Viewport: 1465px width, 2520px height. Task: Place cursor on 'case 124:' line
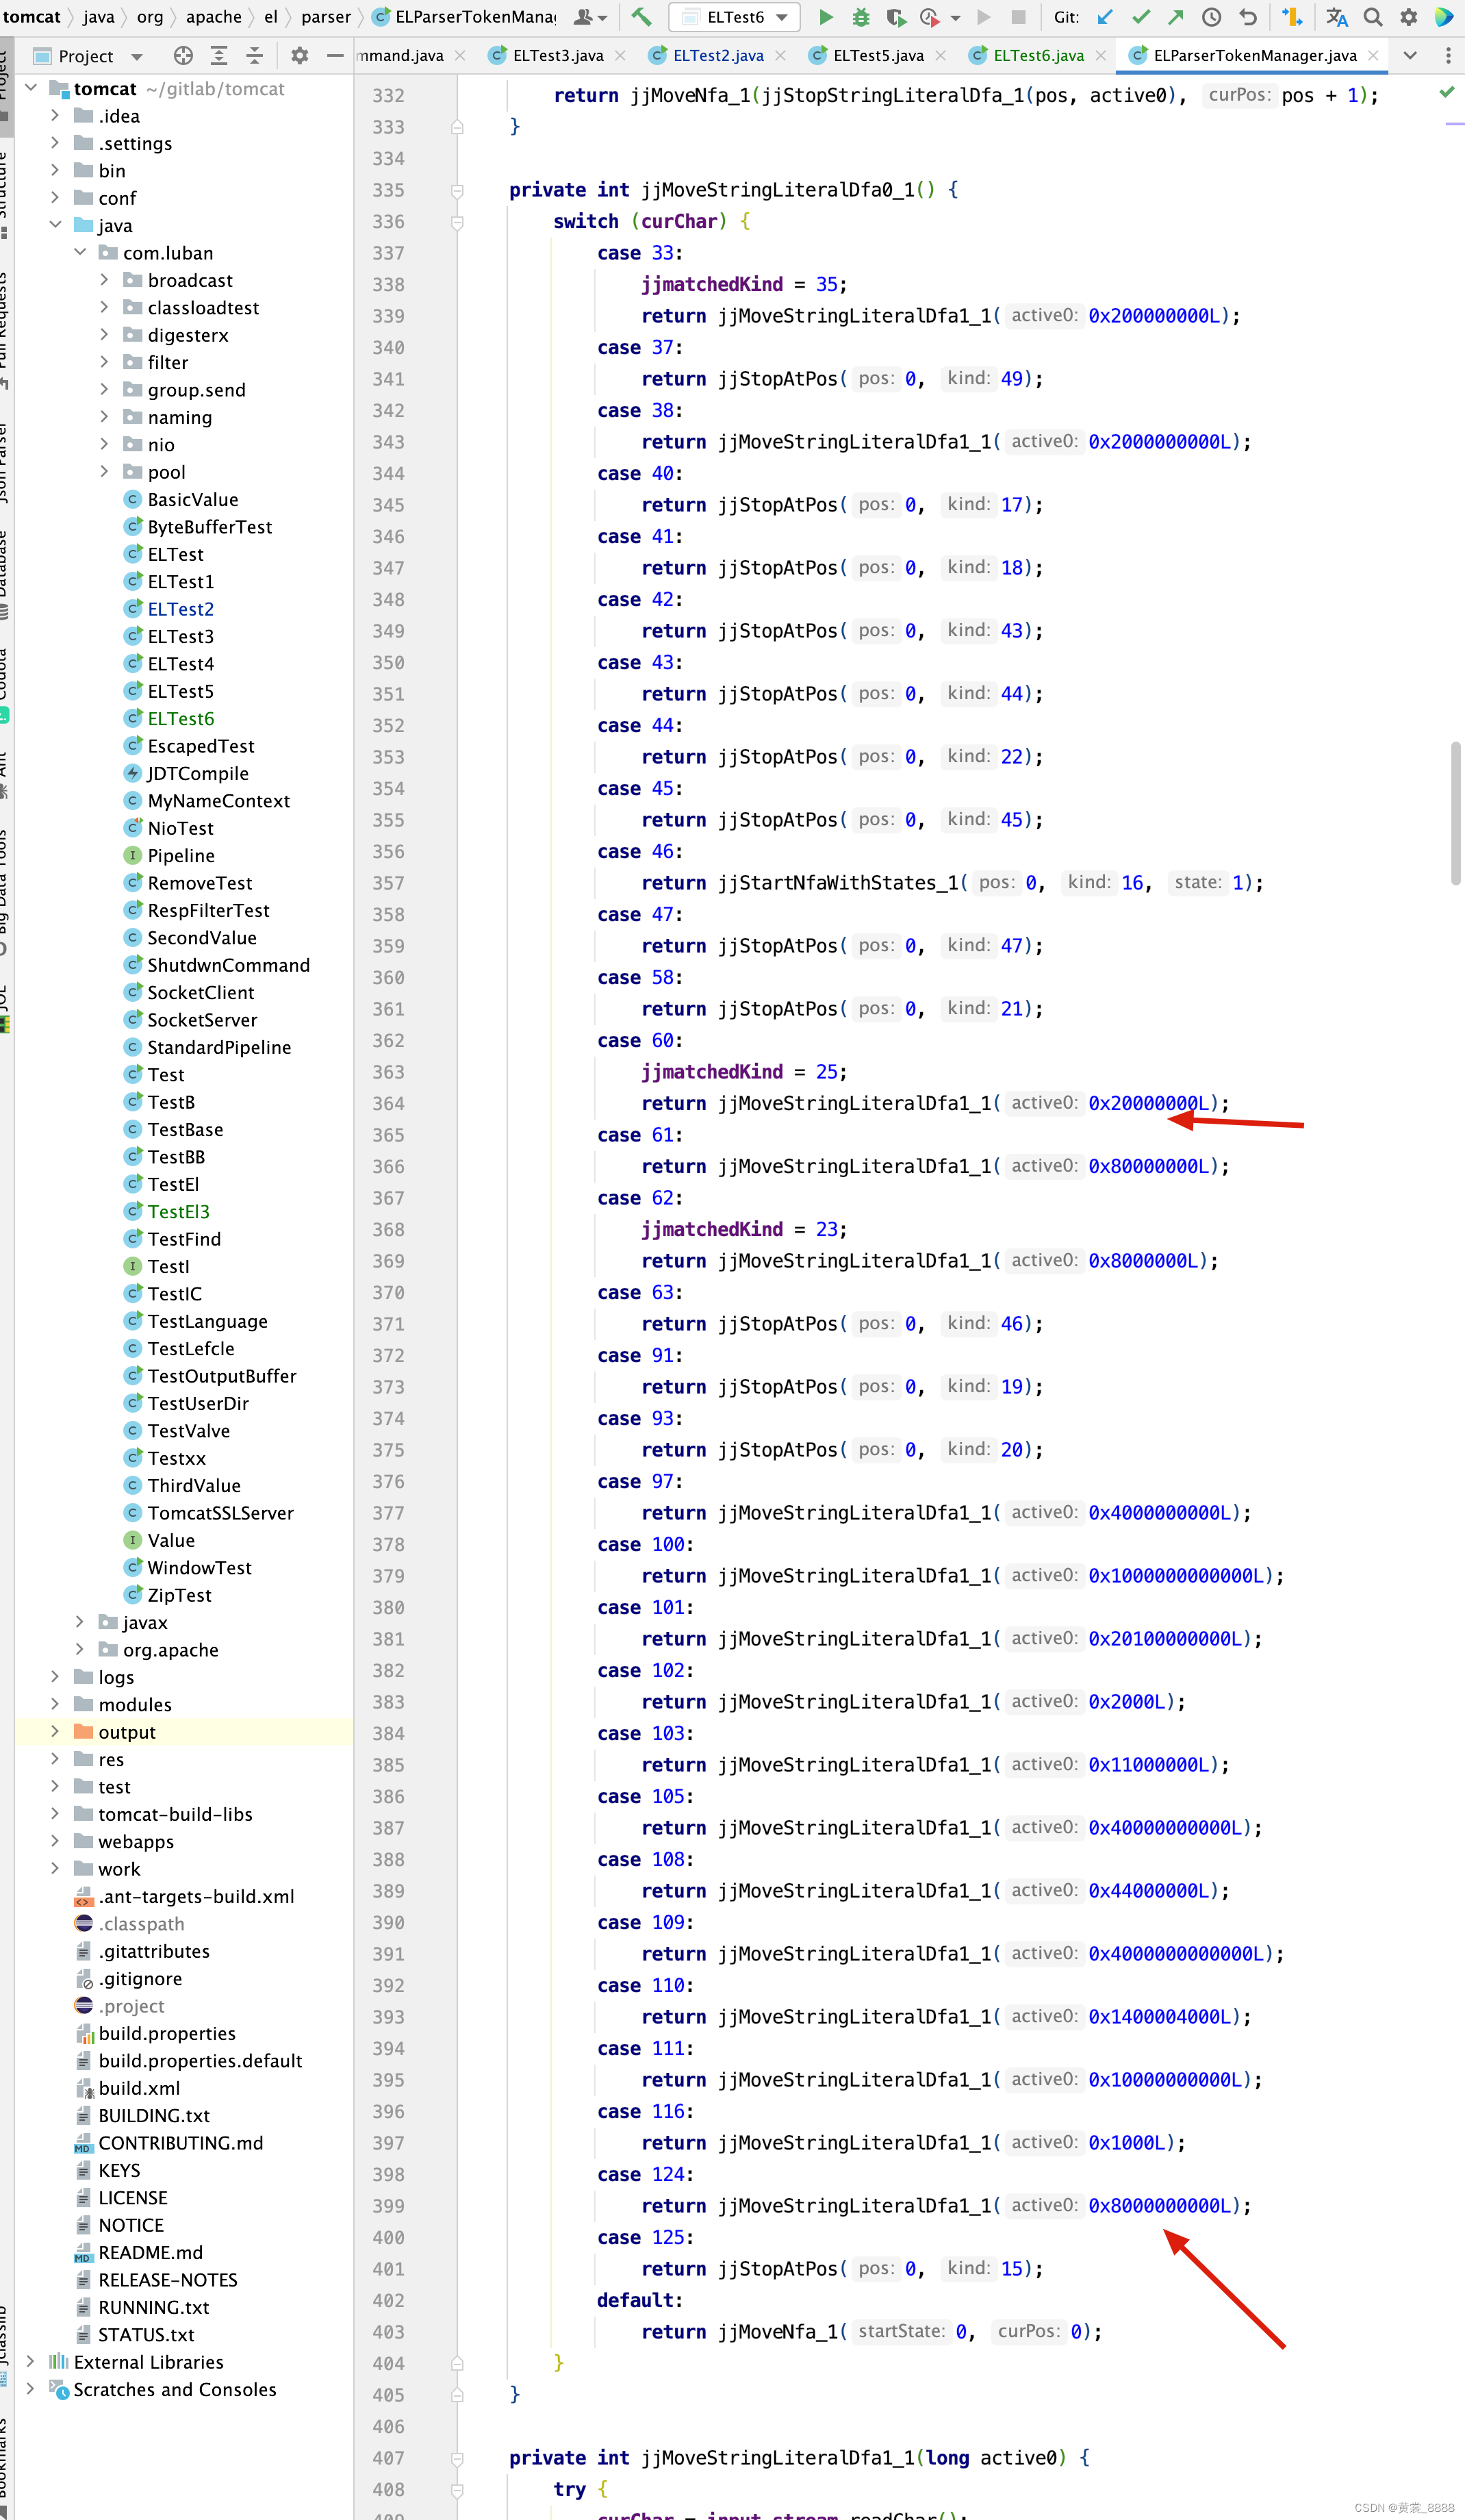(x=646, y=2174)
